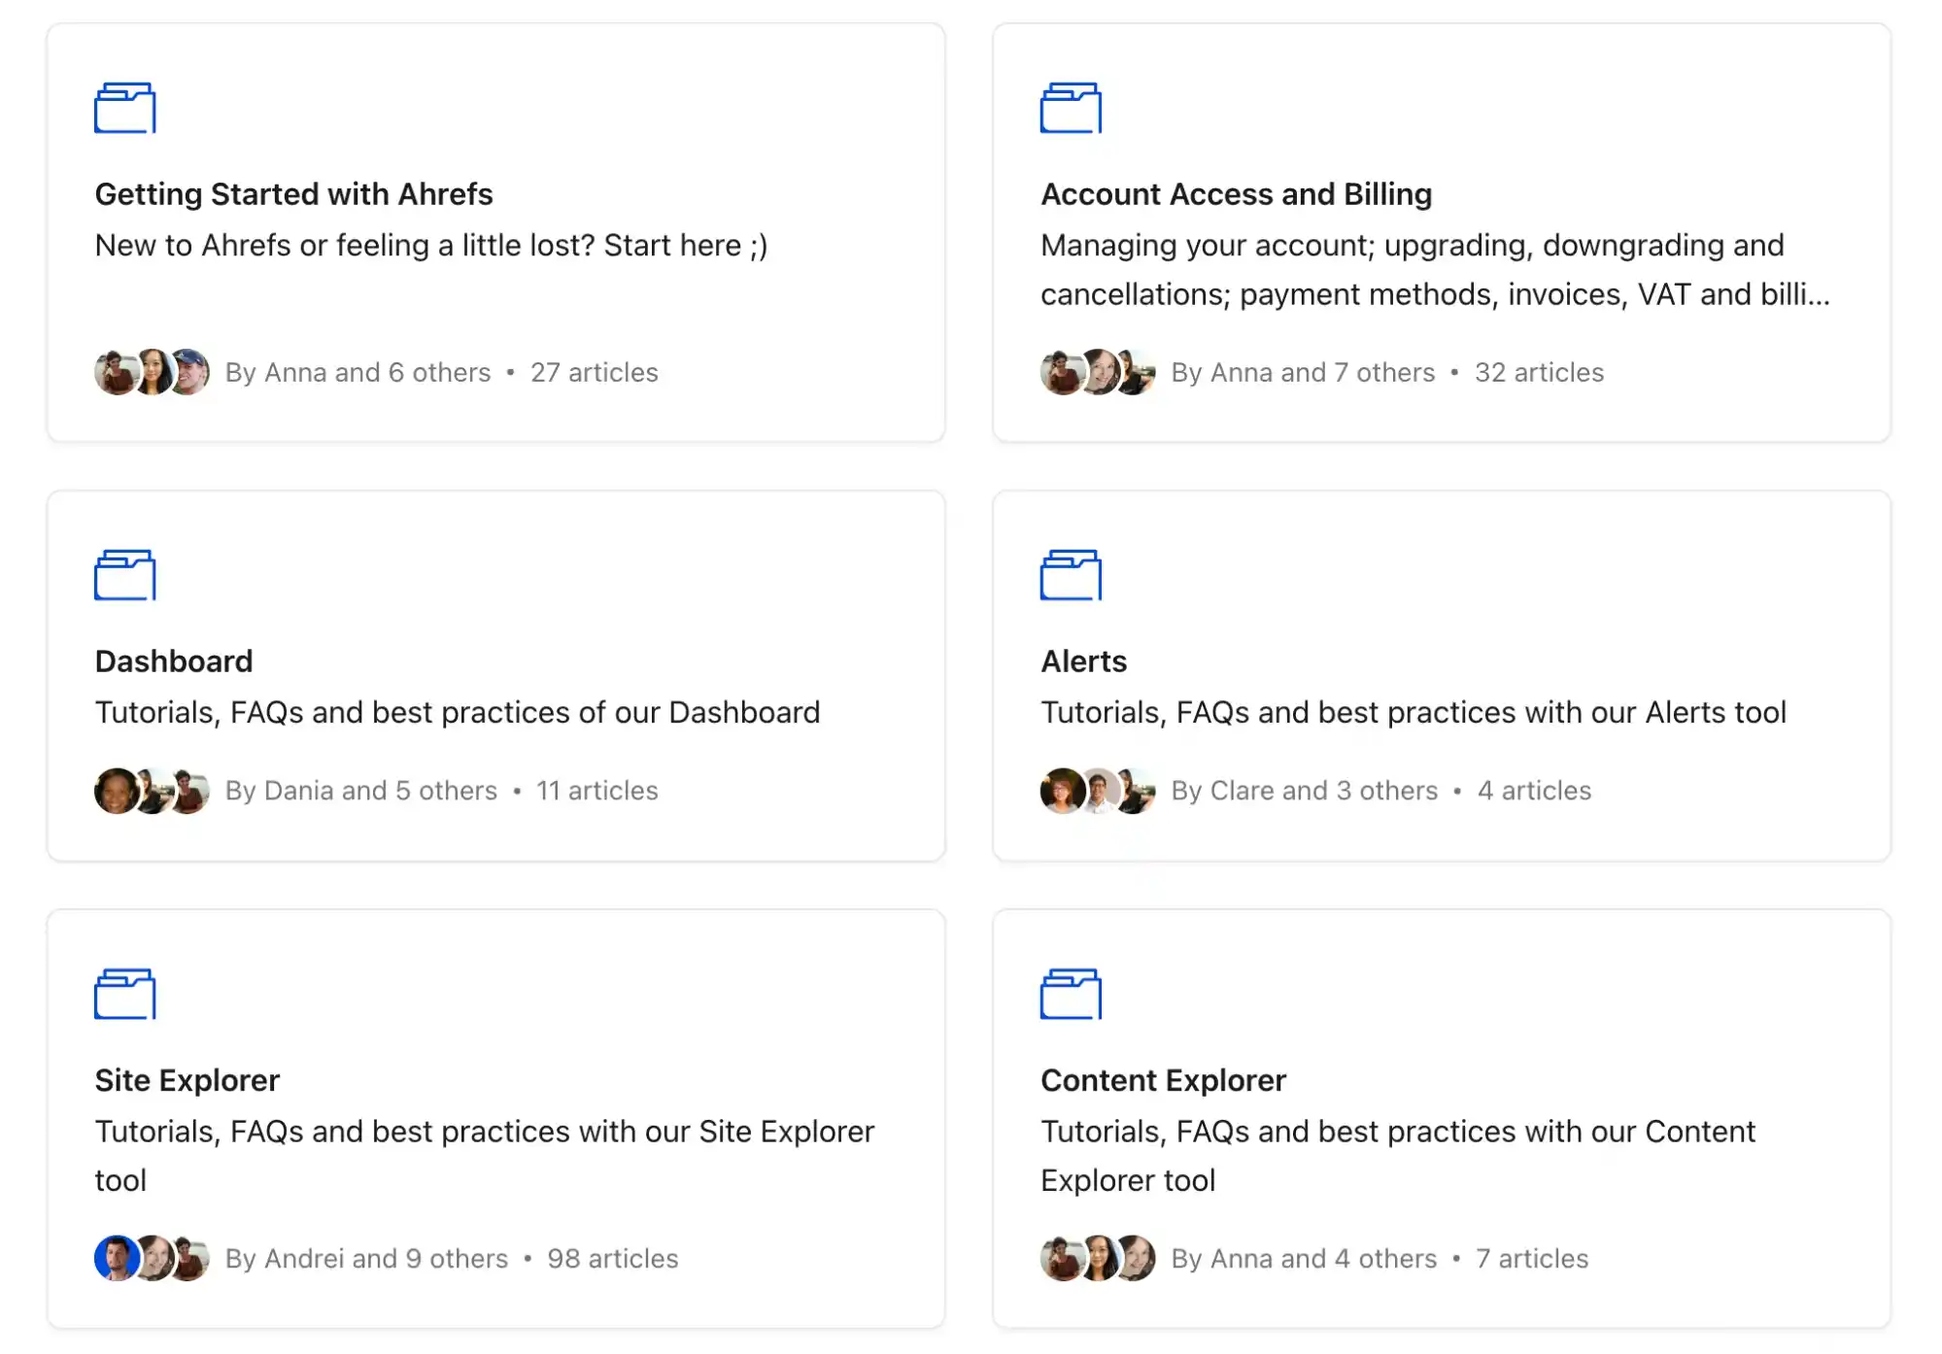Click author avatars in Getting Started card
The width and height of the screenshot is (1942, 1354).
152,372
